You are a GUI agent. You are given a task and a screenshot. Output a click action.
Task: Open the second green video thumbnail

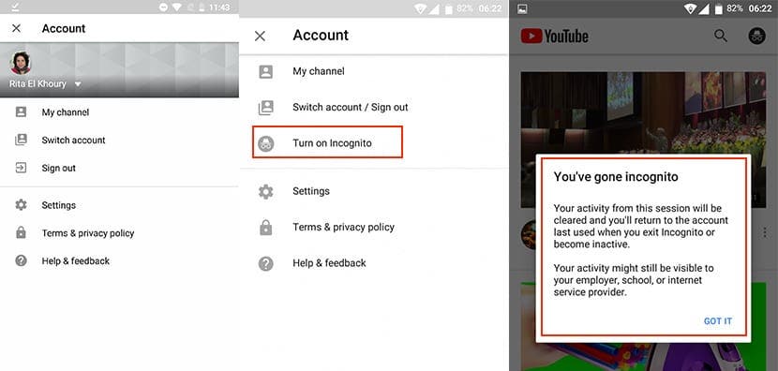click(x=643, y=356)
